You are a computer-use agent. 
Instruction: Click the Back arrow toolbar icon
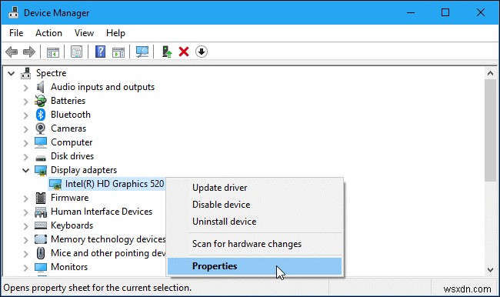click(x=12, y=52)
